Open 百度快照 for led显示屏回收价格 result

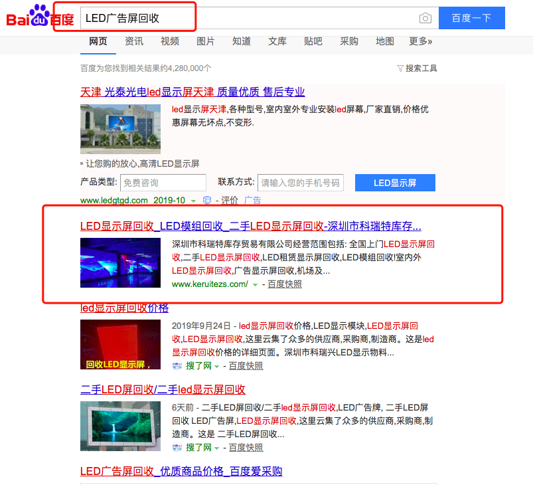tap(246, 366)
